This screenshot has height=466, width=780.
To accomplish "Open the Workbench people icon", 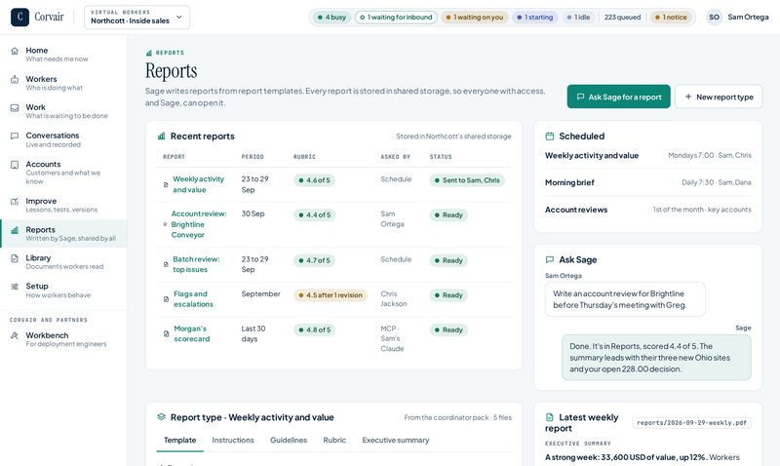I will click(15, 335).
